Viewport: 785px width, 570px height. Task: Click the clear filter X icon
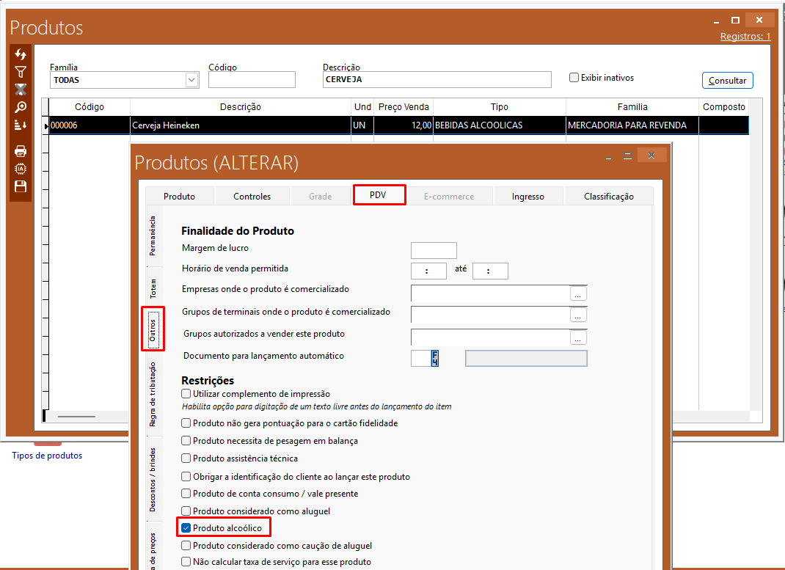click(21, 89)
